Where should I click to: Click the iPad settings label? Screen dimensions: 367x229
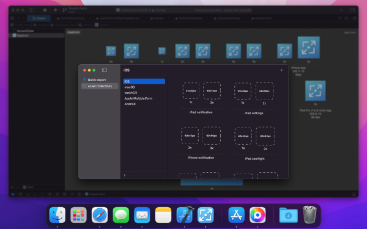[254, 113]
